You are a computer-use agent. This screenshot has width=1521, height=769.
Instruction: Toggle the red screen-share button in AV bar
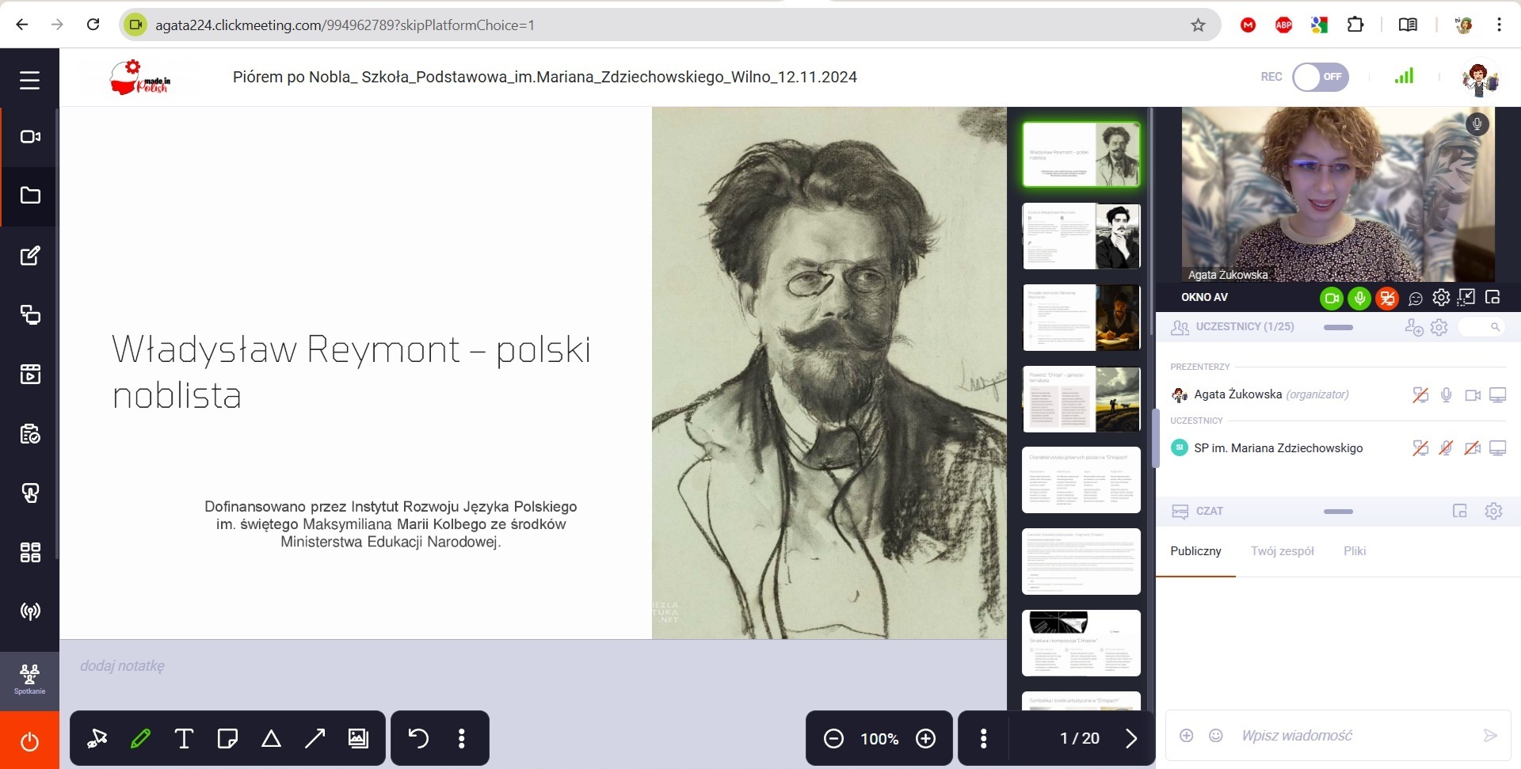[1387, 298]
